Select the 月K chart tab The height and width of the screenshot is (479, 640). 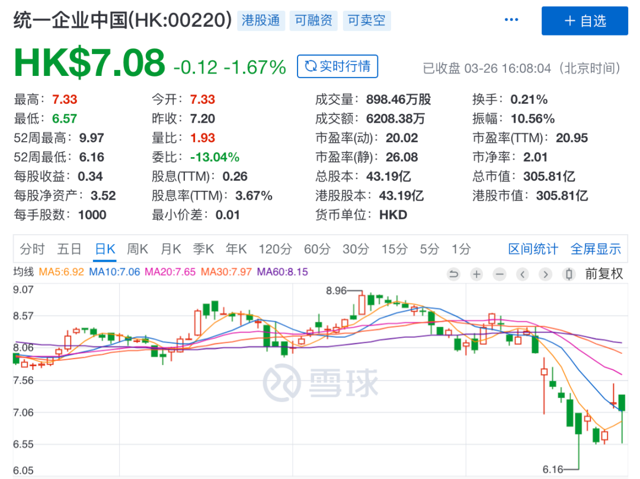[171, 248]
